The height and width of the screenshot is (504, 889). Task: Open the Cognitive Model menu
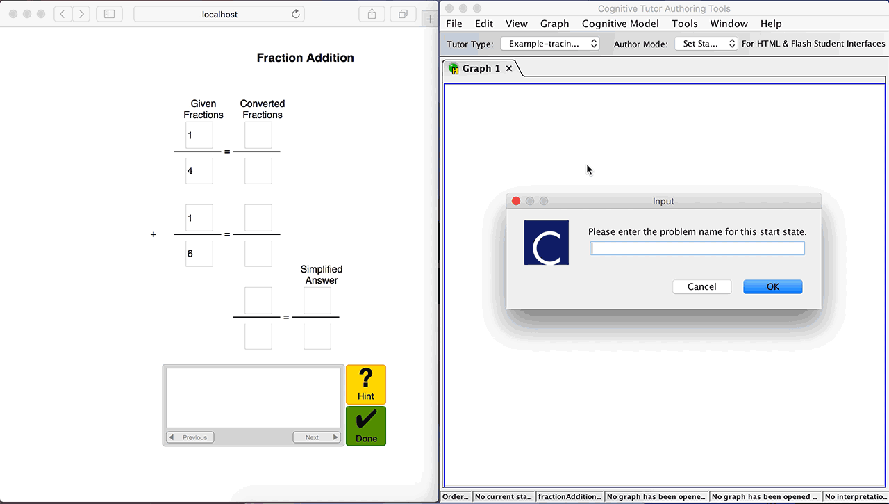(x=620, y=23)
